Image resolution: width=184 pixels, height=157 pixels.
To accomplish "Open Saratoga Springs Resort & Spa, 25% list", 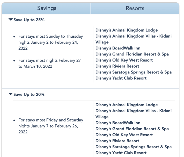I will [x=134, y=72].
